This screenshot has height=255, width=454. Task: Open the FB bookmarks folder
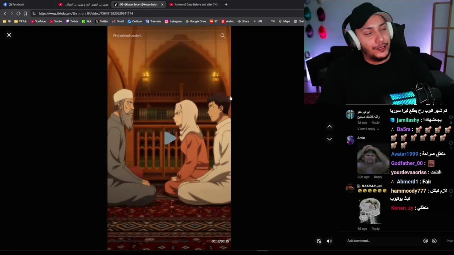pos(7,21)
